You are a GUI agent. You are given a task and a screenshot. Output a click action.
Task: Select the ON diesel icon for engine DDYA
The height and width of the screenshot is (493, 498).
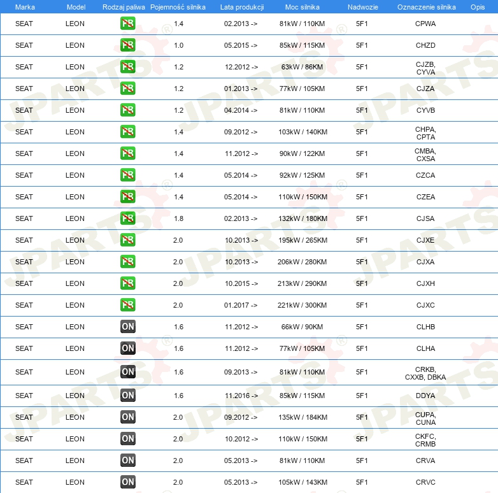[127, 396]
